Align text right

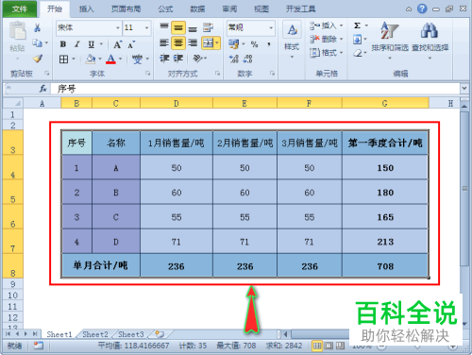point(193,42)
